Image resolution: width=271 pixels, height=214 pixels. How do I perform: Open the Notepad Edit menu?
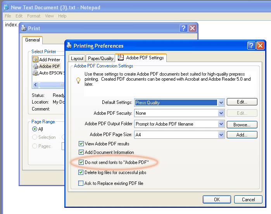[19, 16]
